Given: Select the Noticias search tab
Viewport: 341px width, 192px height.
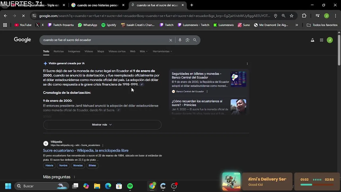Looking at the screenshot, I should tap(59, 51).
